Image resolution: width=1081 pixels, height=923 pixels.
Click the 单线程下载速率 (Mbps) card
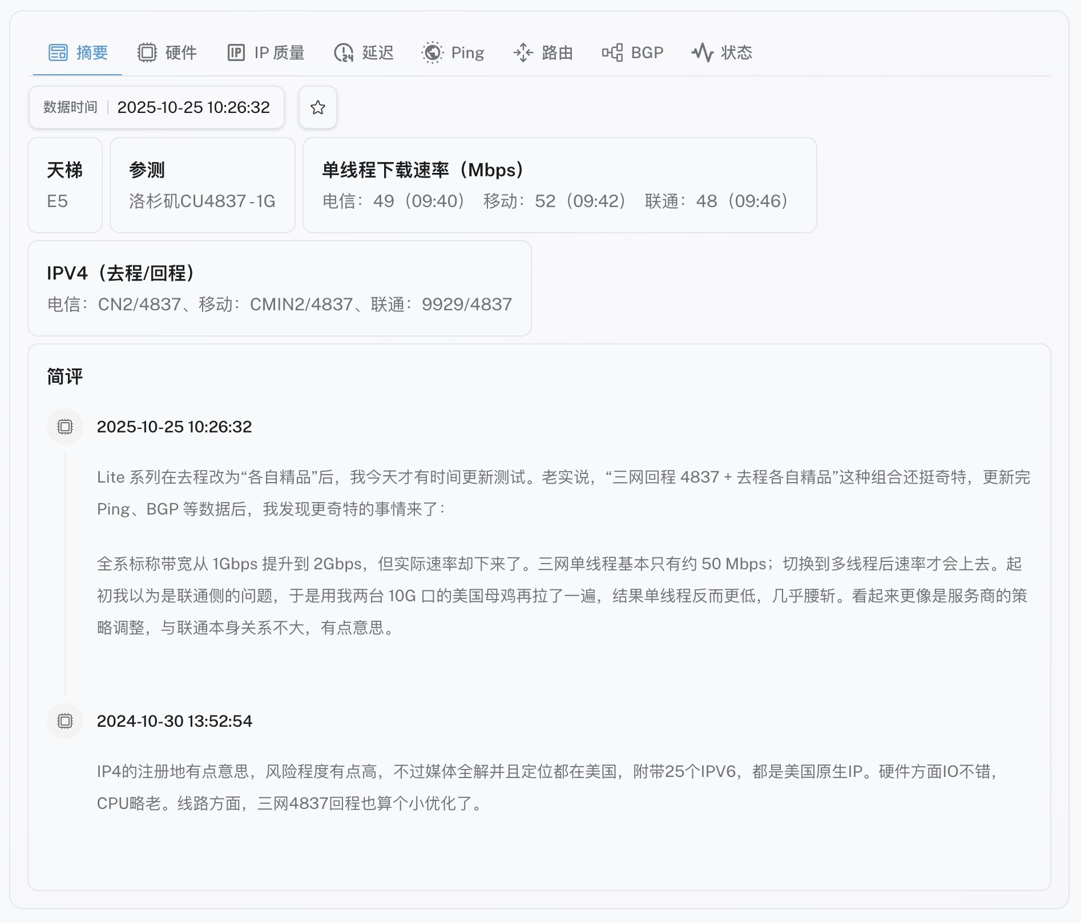click(x=559, y=185)
